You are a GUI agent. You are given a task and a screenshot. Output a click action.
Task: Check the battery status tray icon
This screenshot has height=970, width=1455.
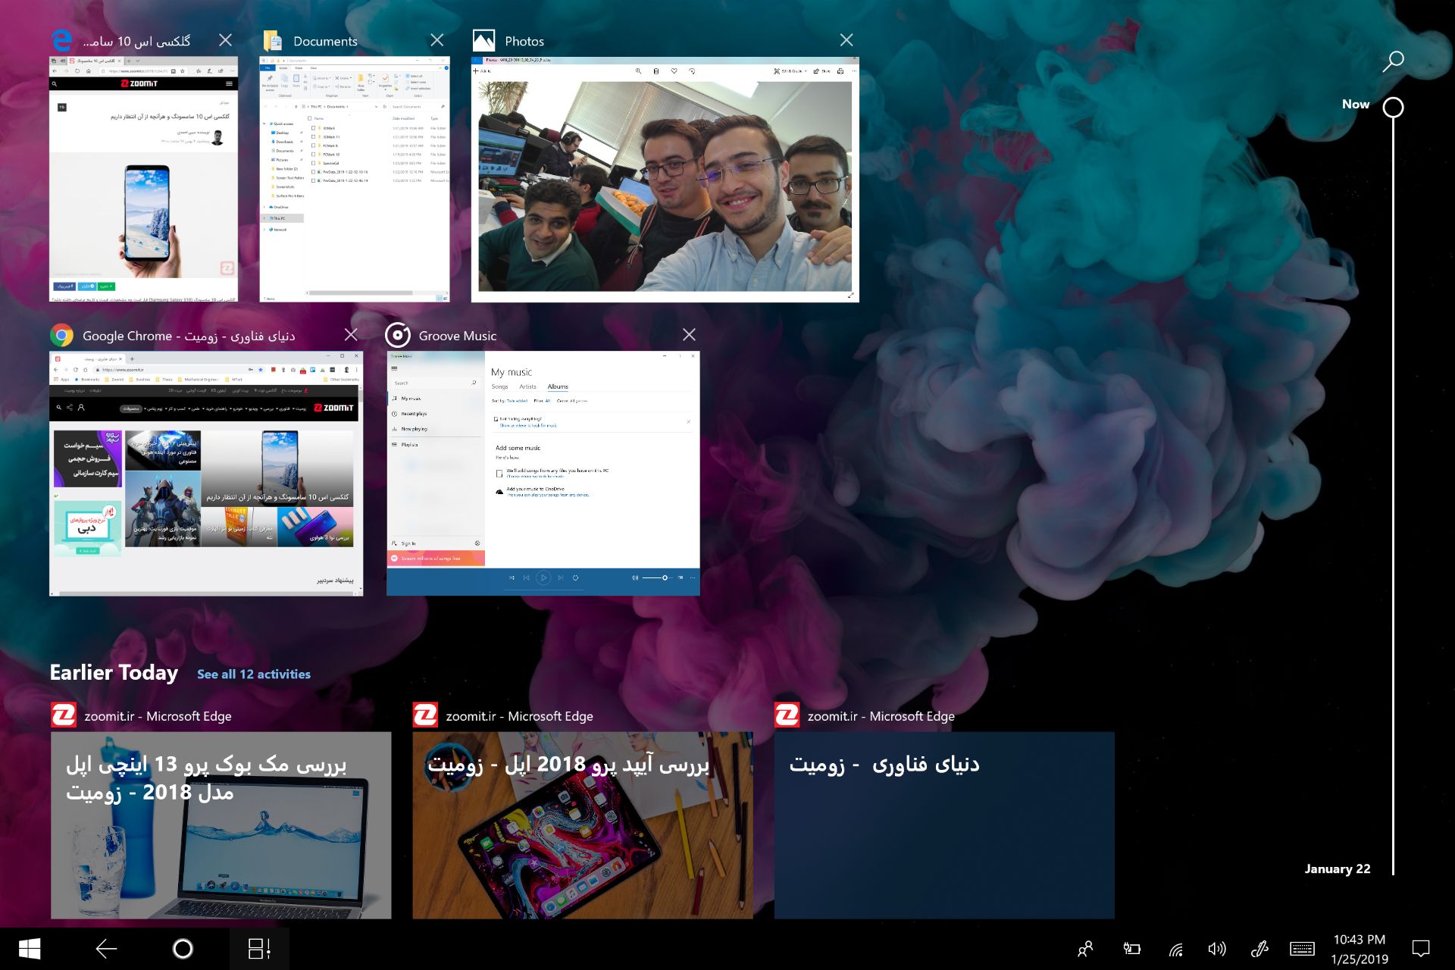pyautogui.click(x=1131, y=949)
